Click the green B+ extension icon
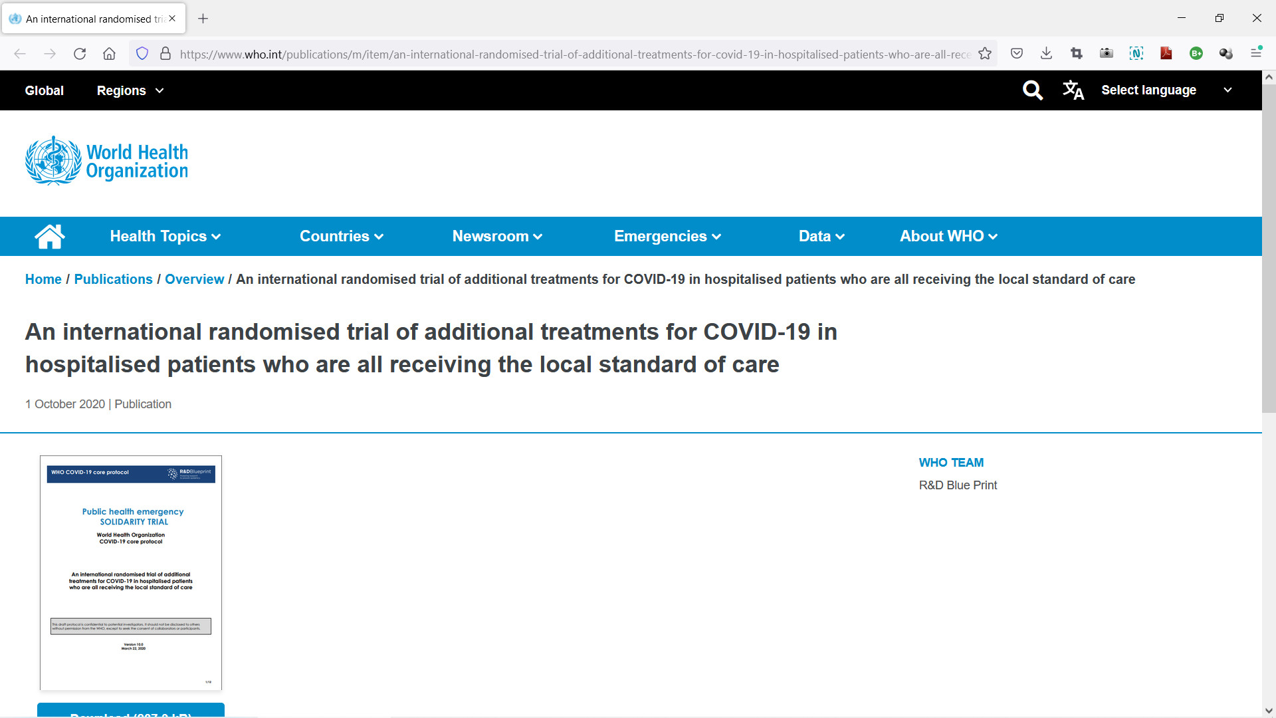Image resolution: width=1276 pixels, height=718 pixels. coord(1196,54)
